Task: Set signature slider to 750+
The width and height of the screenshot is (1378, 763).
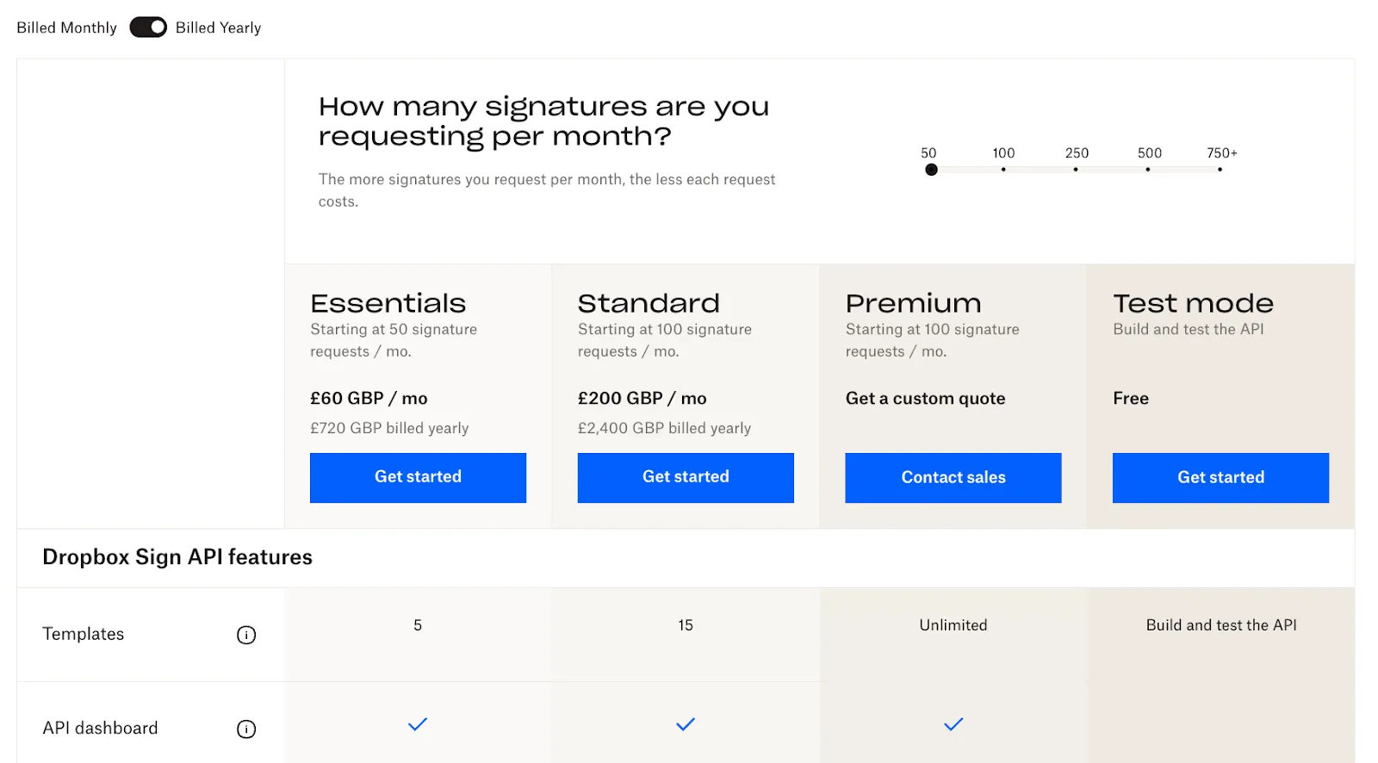Action: point(1220,169)
